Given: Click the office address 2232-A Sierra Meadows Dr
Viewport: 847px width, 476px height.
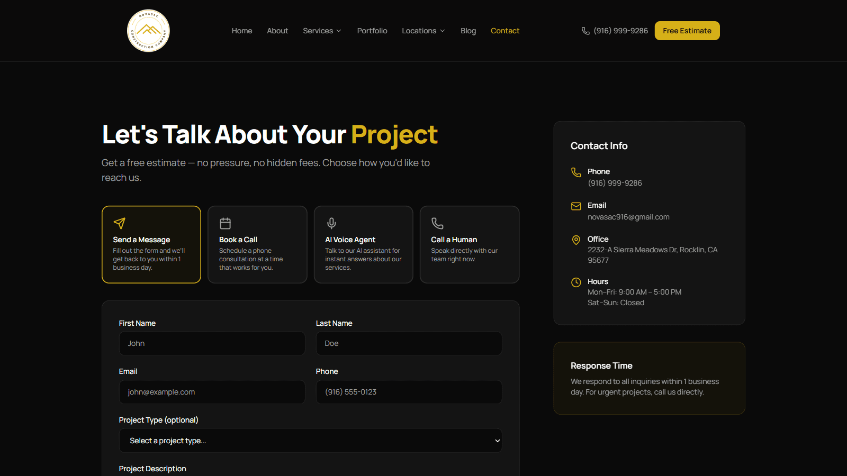Looking at the screenshot, I should [x=652, y=255].
